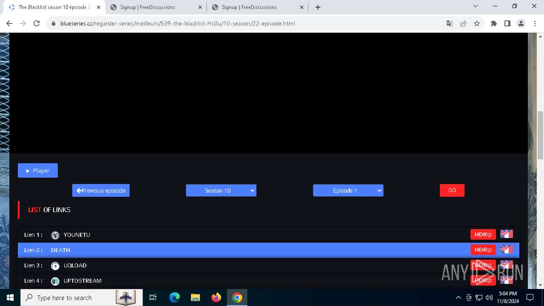This screenshot has height=306, width=544.
Task: Open Task View on taskbar
Action: click(153, 297)
